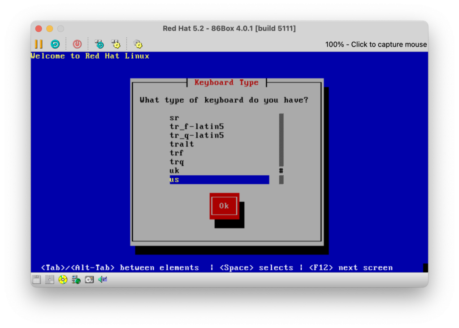Click the '#' scrollbar position marker
The width and height of the screenshot is (459, 328).
281,171
